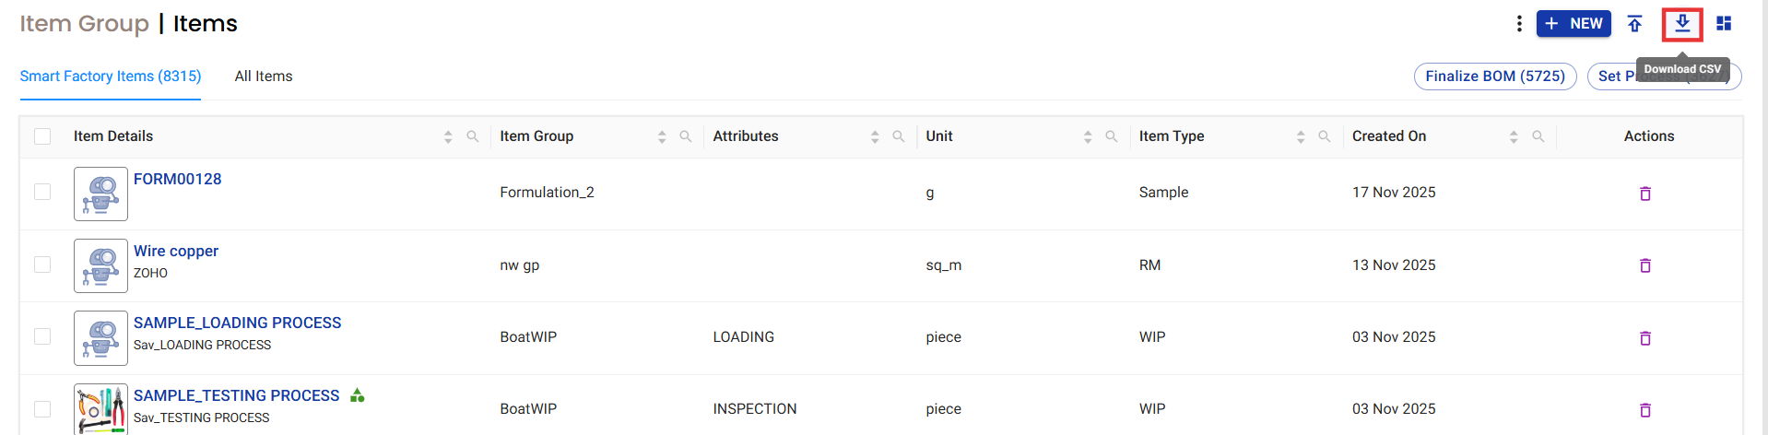Image resolution: width=1768 pixels, height=435 pixels.
Task: Click trash icon for SAMPLE_LOADING PROCESS
Action: [1645, 338]
